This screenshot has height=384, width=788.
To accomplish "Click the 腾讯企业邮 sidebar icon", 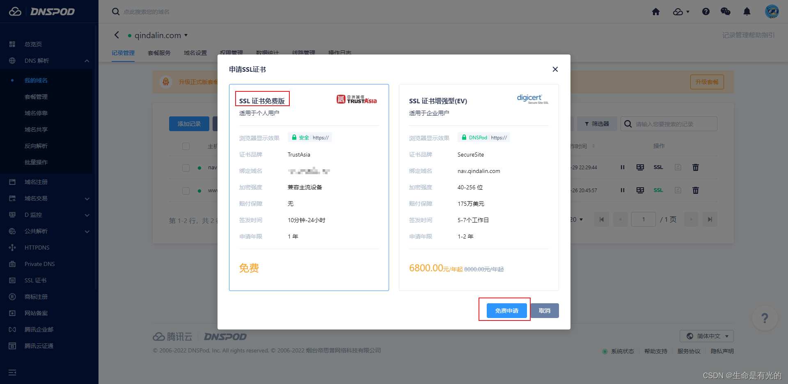I will (12, 329).
